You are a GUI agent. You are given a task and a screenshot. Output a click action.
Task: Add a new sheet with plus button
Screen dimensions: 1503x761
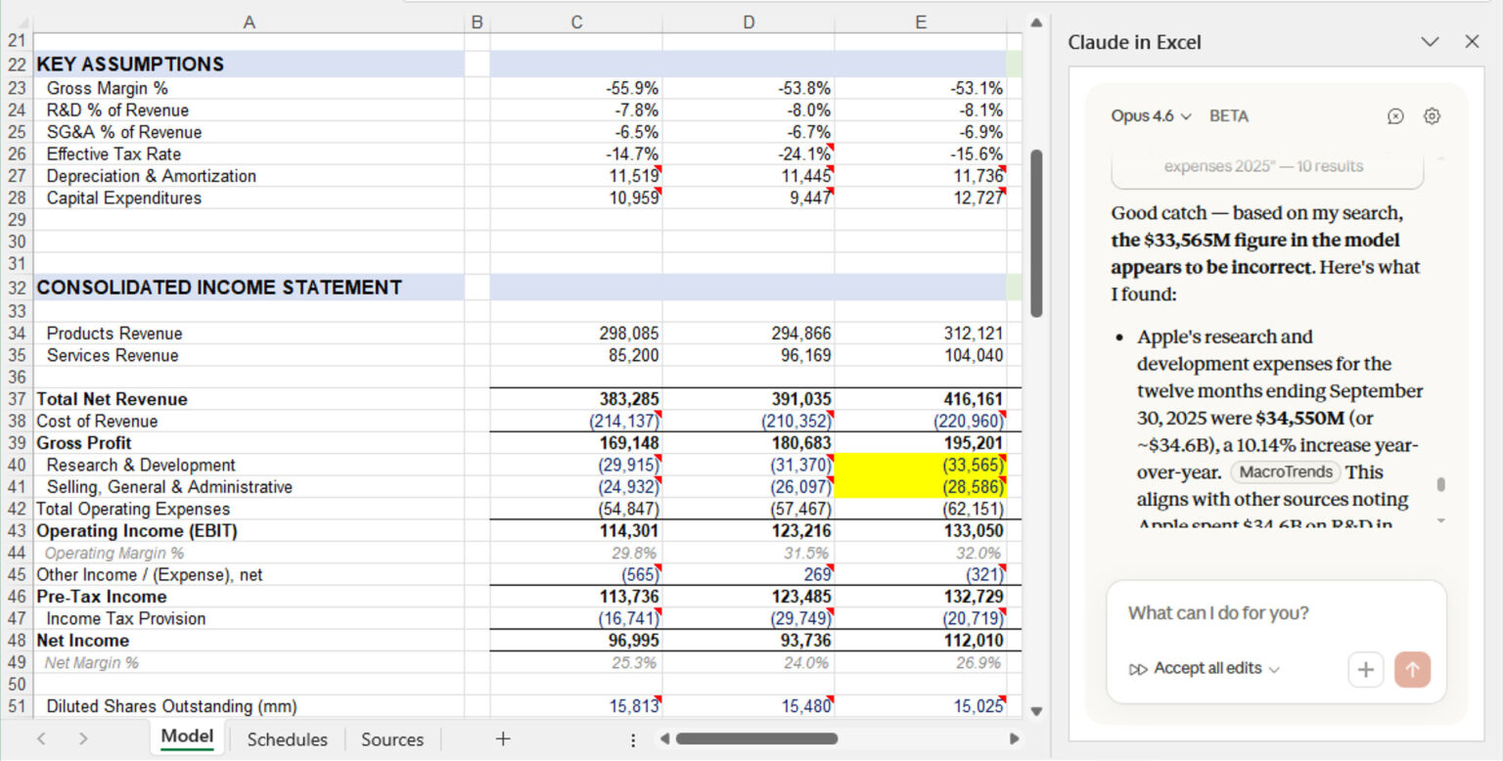pos(502,739)
